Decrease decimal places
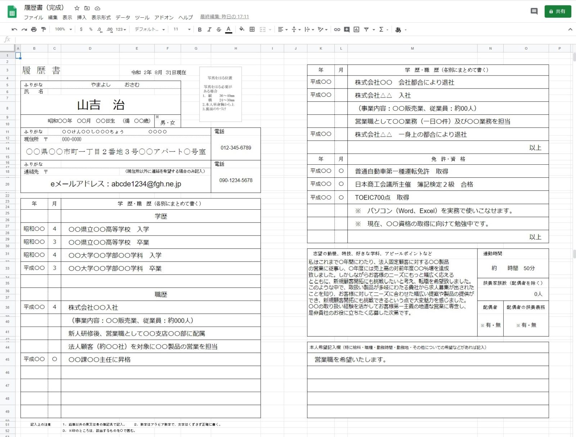 (100, 29)
